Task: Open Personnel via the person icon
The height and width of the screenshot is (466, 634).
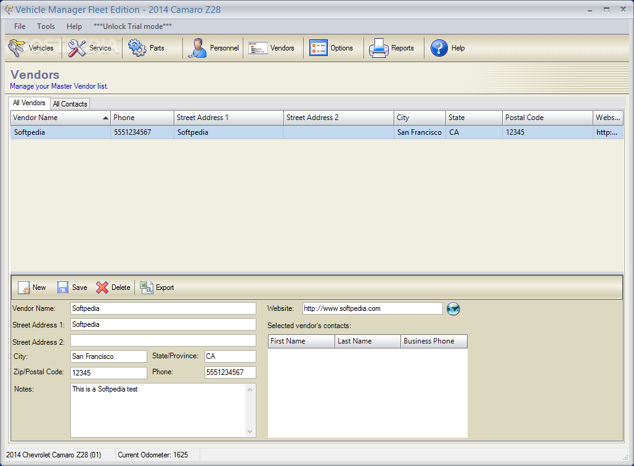Action: pyautogui.click(x=197, y=47)
